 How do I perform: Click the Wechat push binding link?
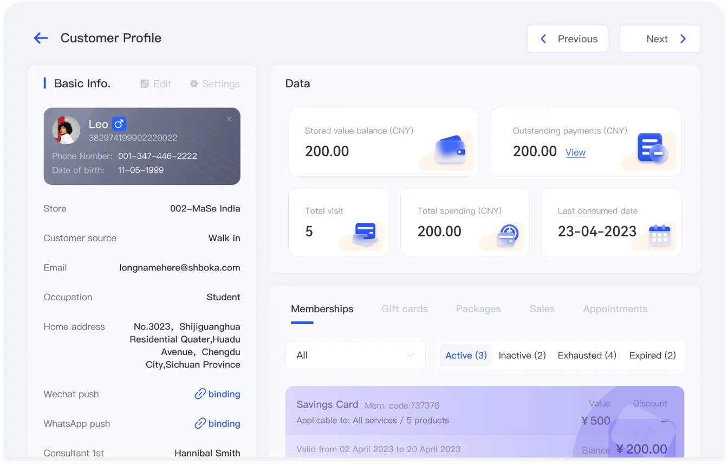tap(217, 394)
